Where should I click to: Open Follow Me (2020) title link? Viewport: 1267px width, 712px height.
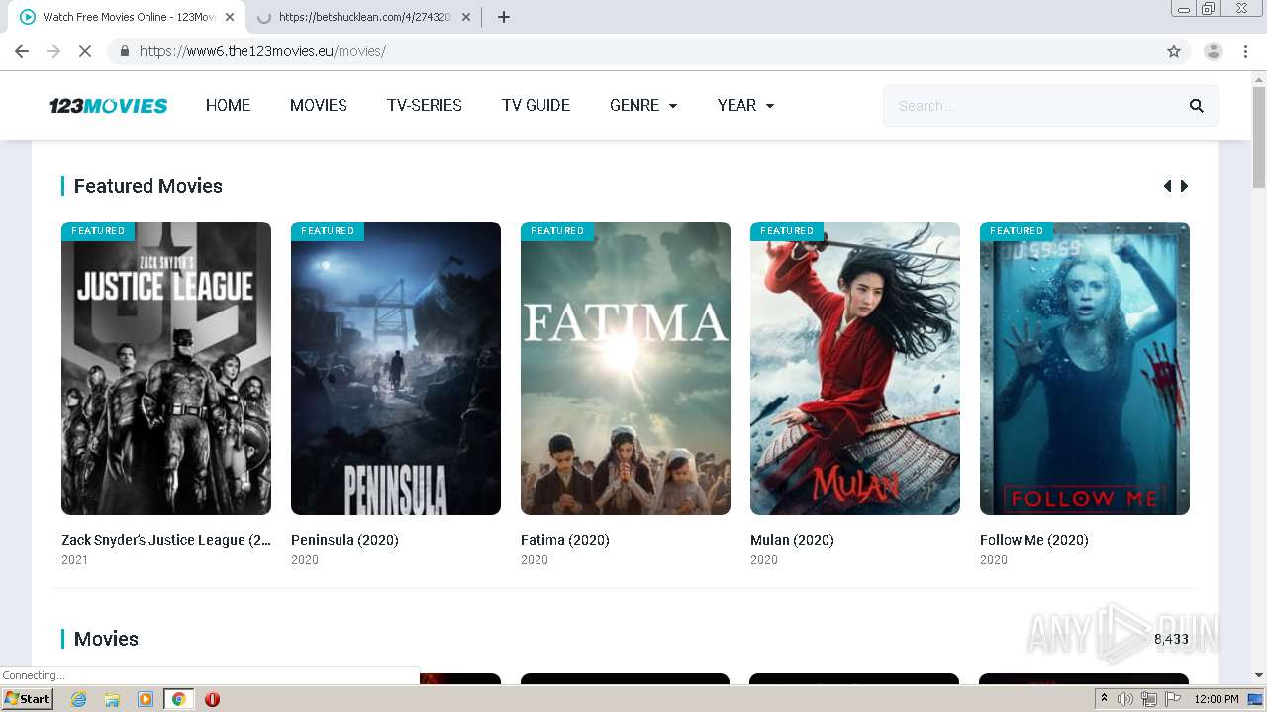click(x=1034, y=540)
